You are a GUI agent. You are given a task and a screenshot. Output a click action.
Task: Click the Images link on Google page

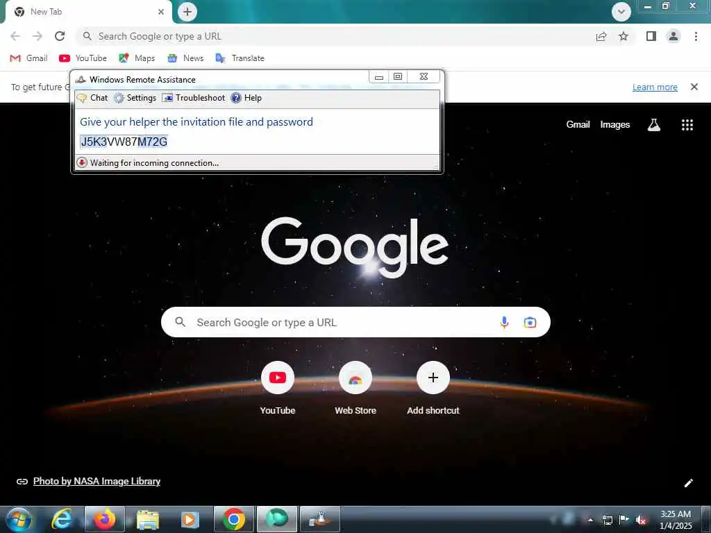tap(615, 125)
